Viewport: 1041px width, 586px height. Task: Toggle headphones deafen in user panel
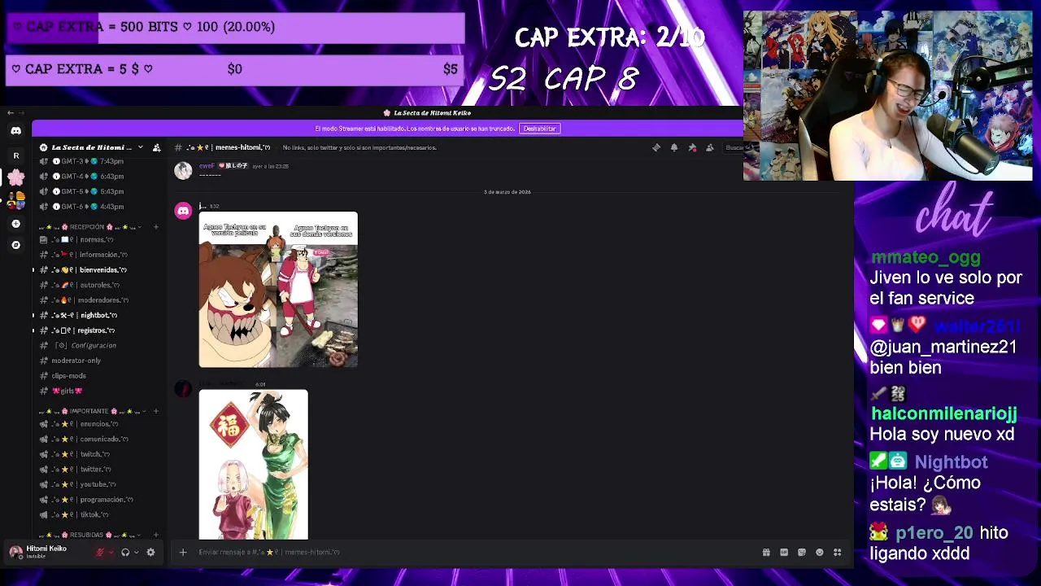click(125, 552)
